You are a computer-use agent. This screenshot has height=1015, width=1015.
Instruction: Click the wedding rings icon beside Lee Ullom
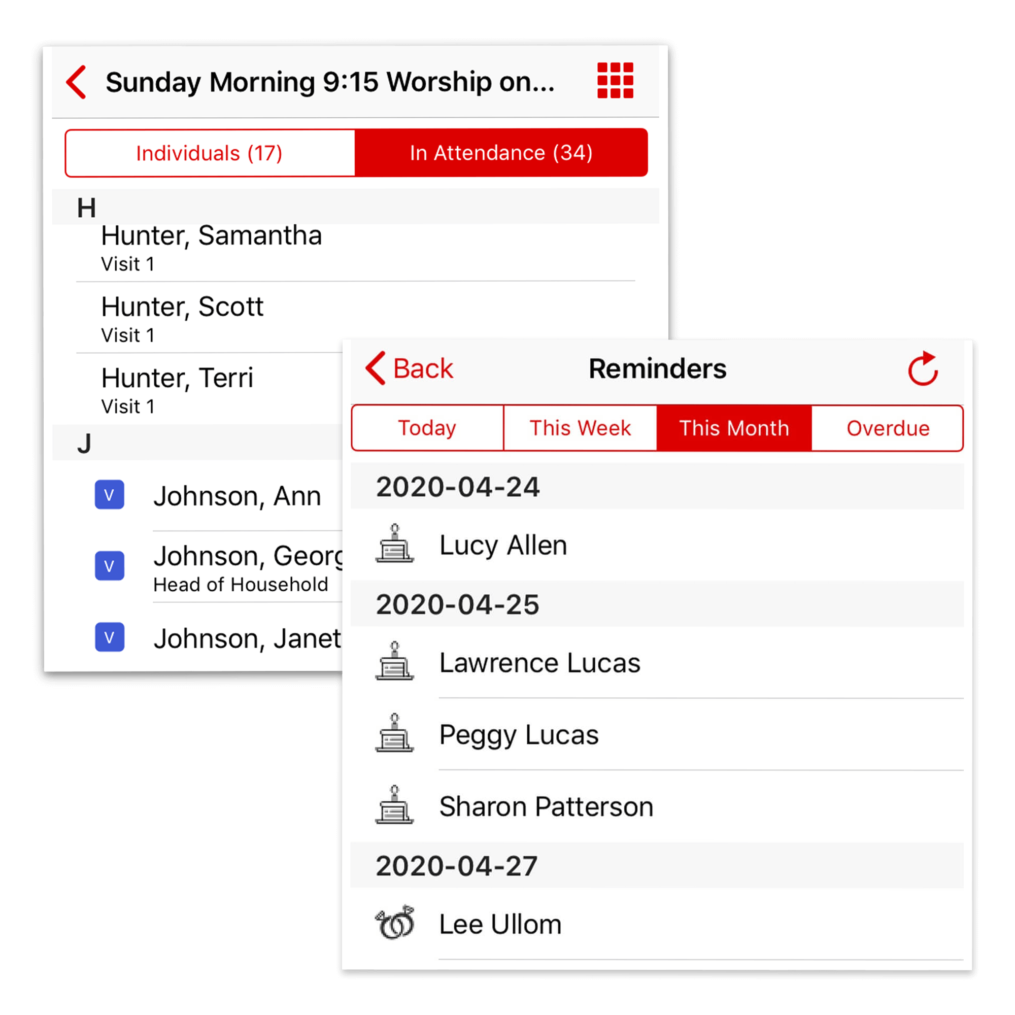coord(395,923)
